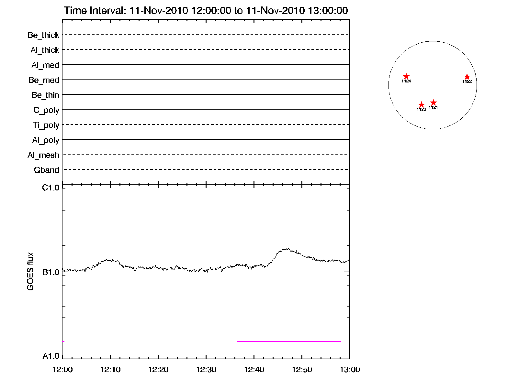Select the Be_thin filter label
Image resolution: width=518 pixels, height=388 pixels.
coord(46,95)
